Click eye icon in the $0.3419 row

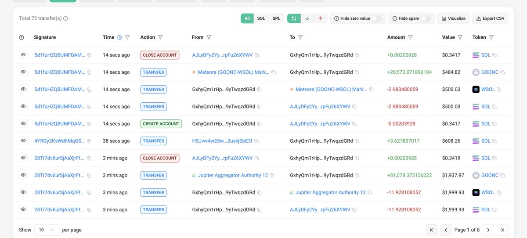pyautogui.click(x=23, y=158)
